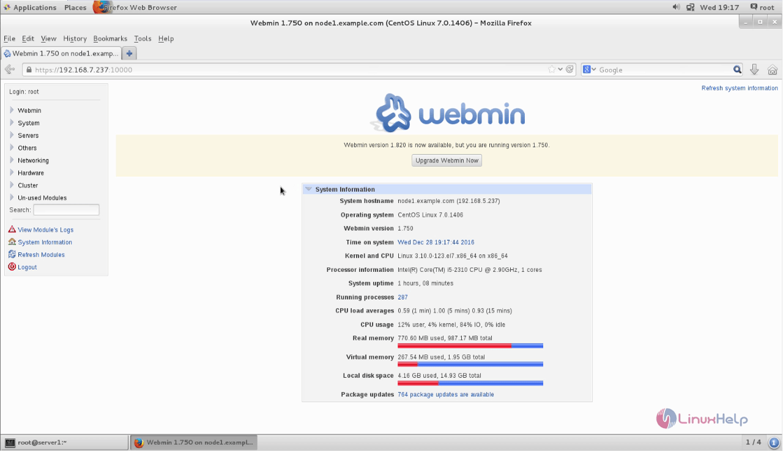Collapse the System Information panel
Image resolution: width=783 pixels, height=451 pixels.
(x=308, y=189)
